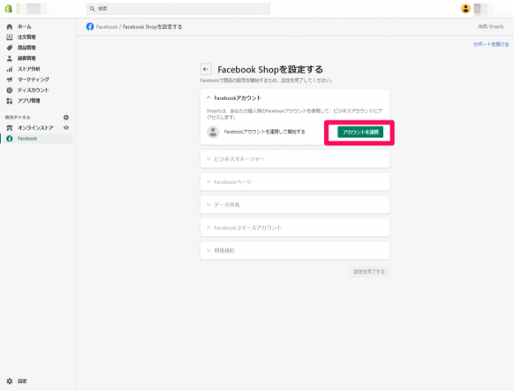Image resolution: width=514 pixels, height=391 pixels.
Task: Click the 設定を完了する button
Action: (369, 272)
